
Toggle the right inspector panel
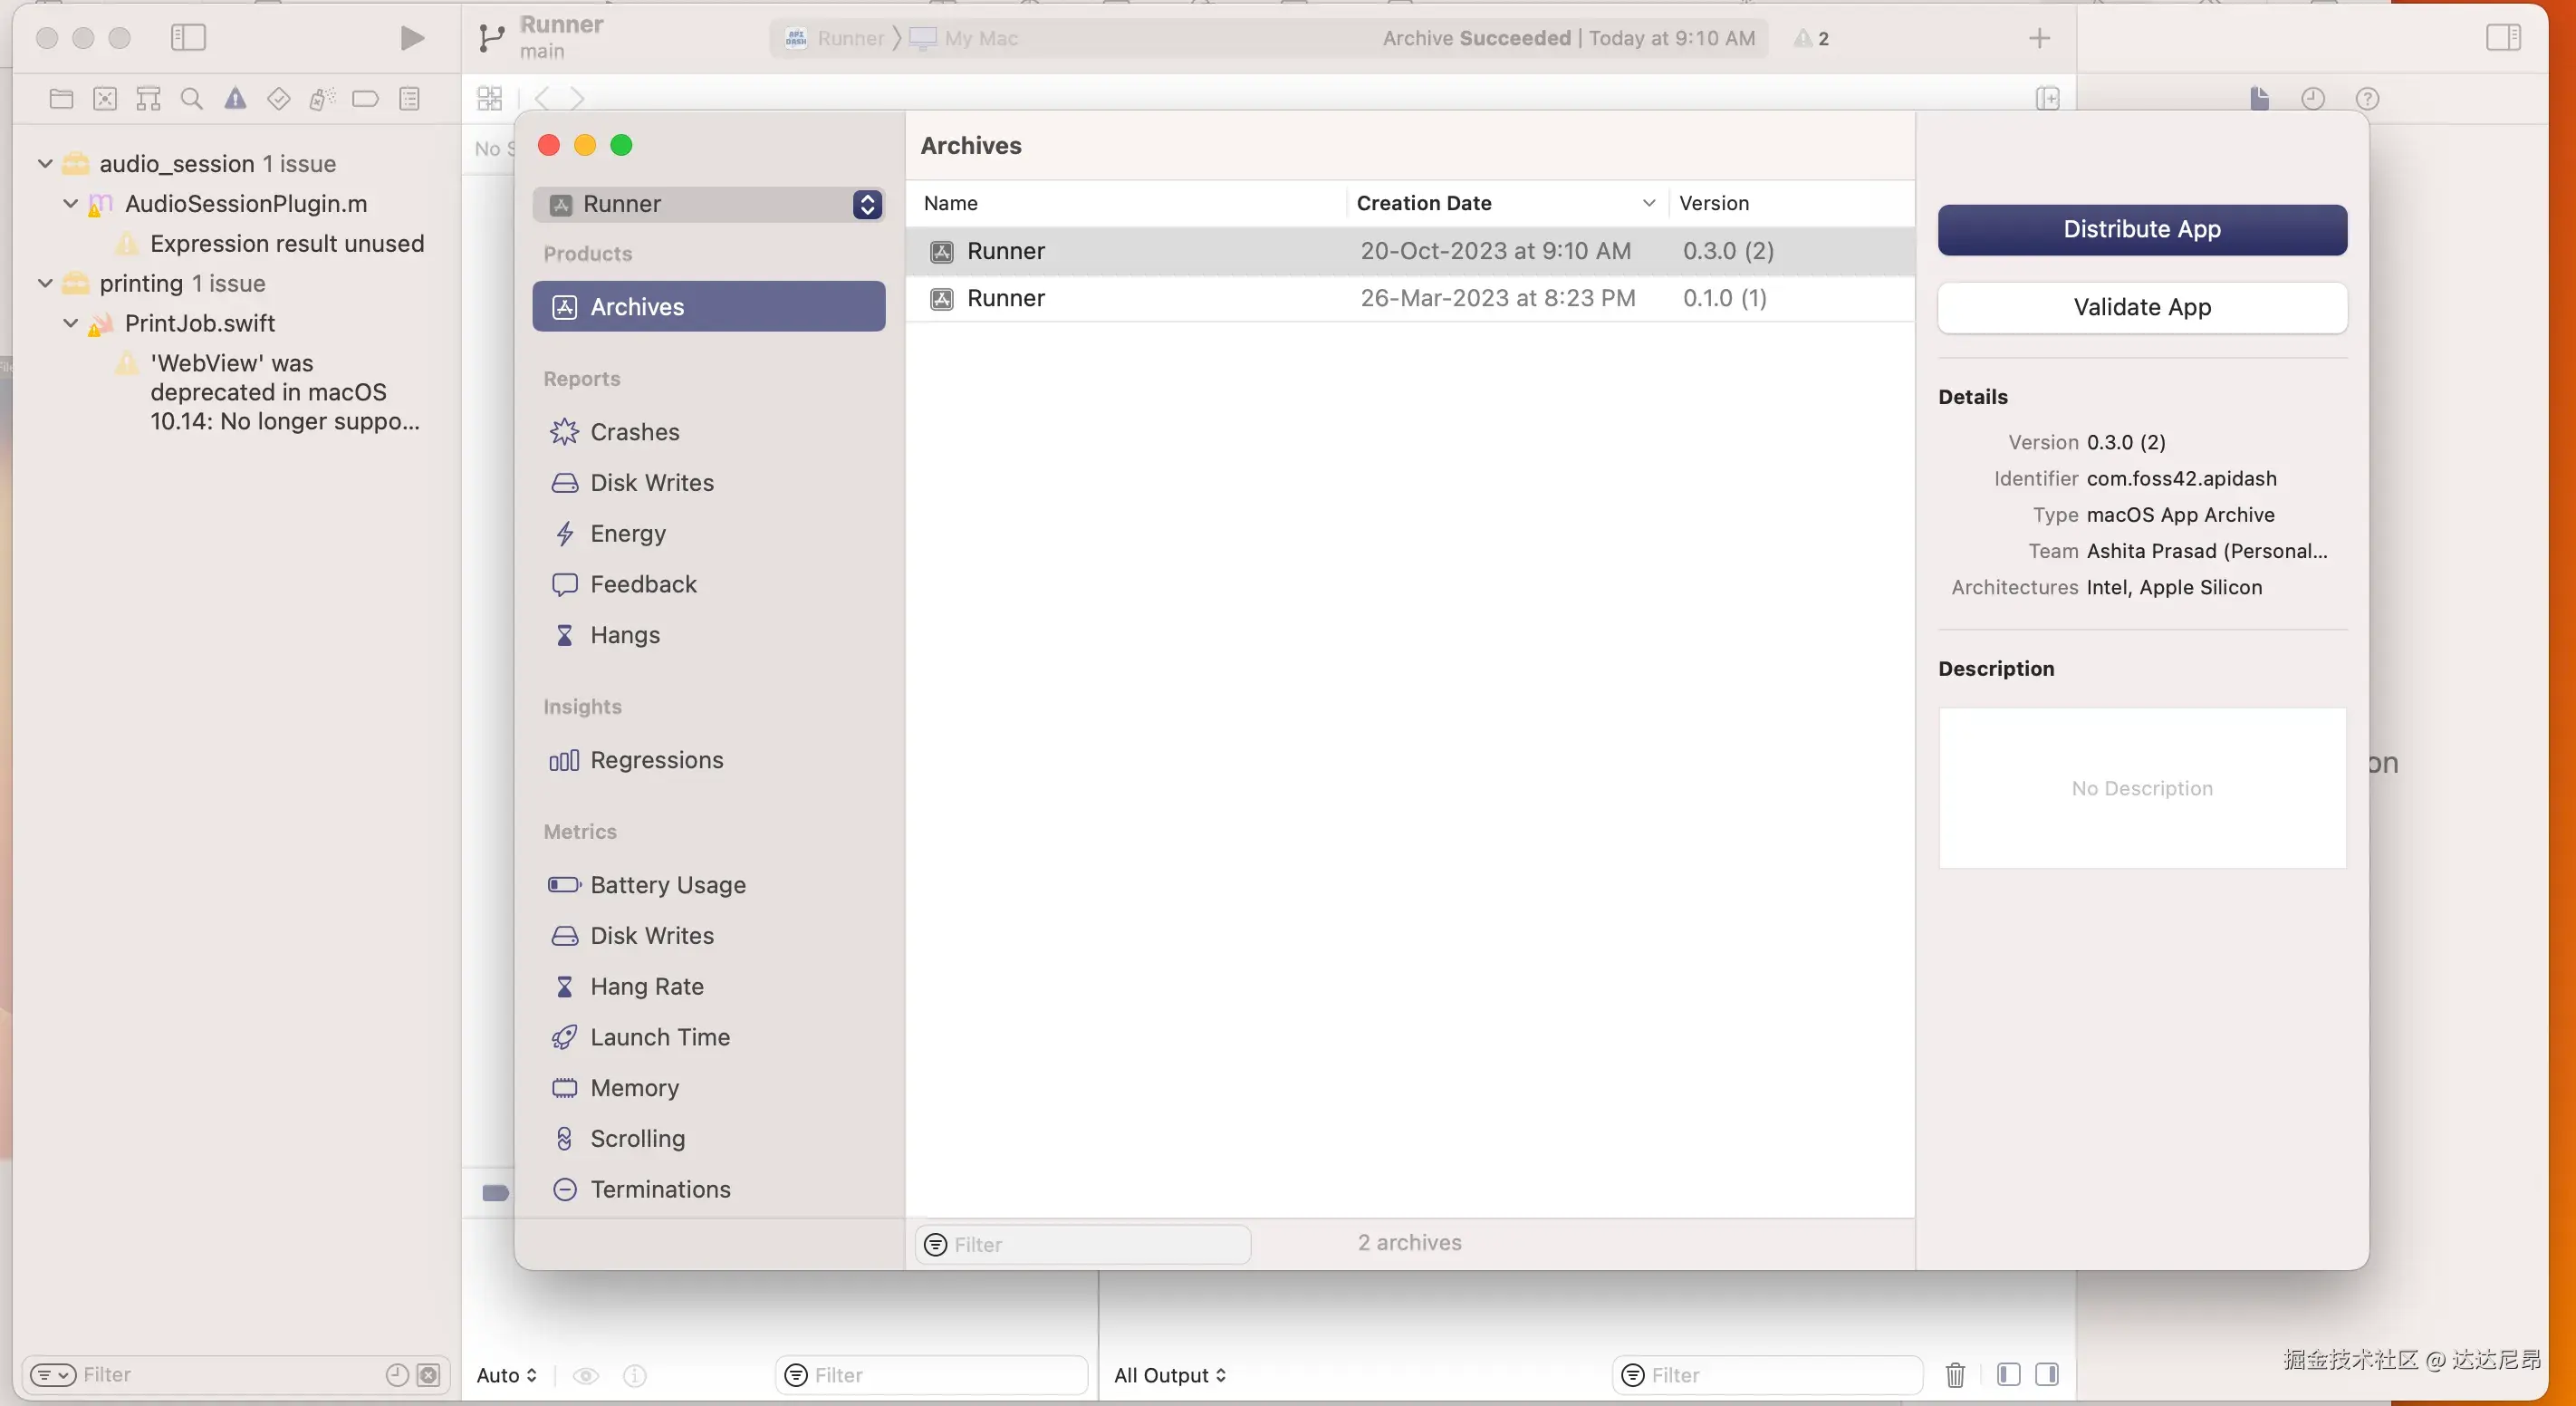pyautogui.click(x=2503, y=38)
